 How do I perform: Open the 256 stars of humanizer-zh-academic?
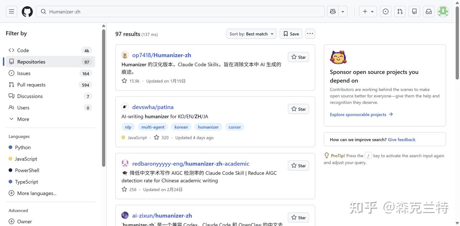coord(129,189)
